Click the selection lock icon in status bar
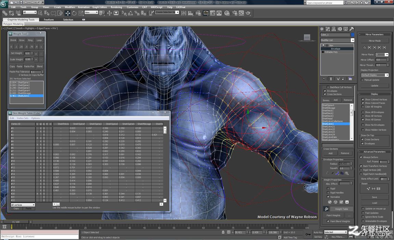Screen dimensions: 394x240 [x=223, y=232]
